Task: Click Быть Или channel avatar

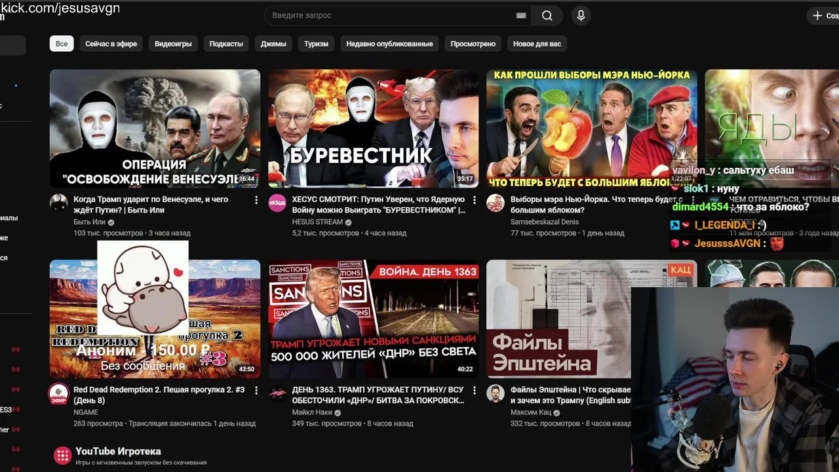Action: [x=59, y=203]
